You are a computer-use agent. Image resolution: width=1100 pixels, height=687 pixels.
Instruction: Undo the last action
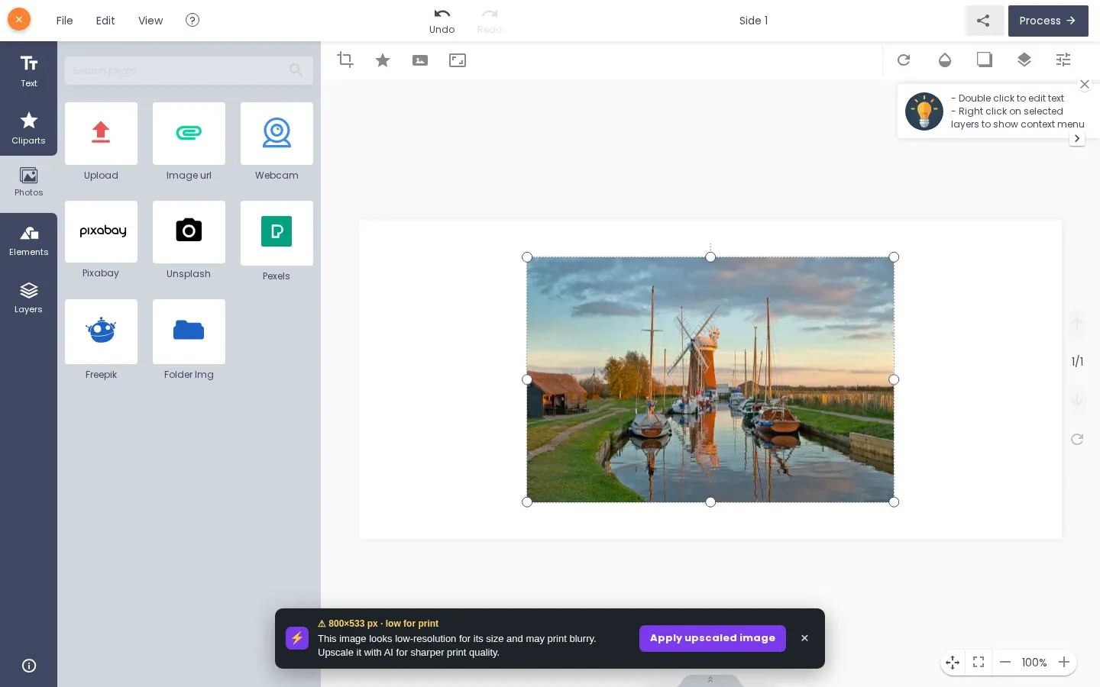tap(442, 21)
